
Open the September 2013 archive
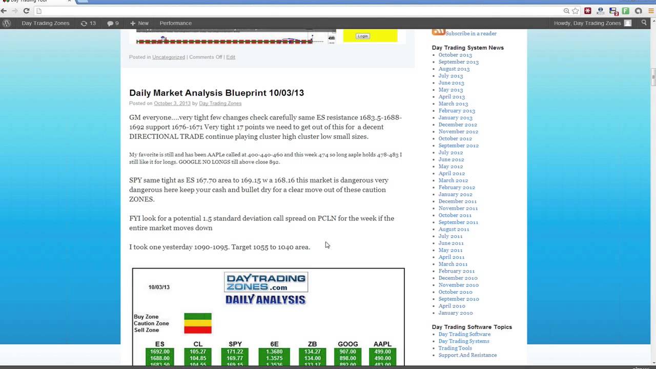[x=458, y=62]
